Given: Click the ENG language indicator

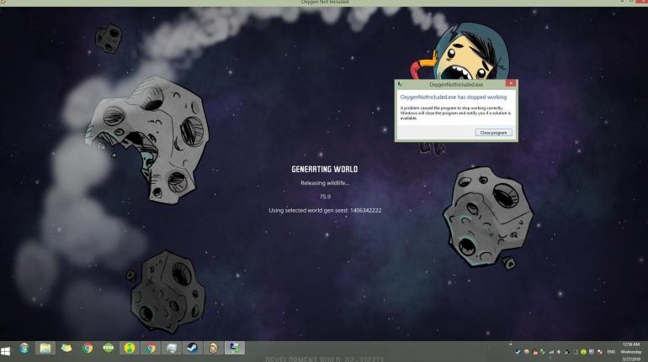Looking at the screenshot, I should (x=611, y=352).
